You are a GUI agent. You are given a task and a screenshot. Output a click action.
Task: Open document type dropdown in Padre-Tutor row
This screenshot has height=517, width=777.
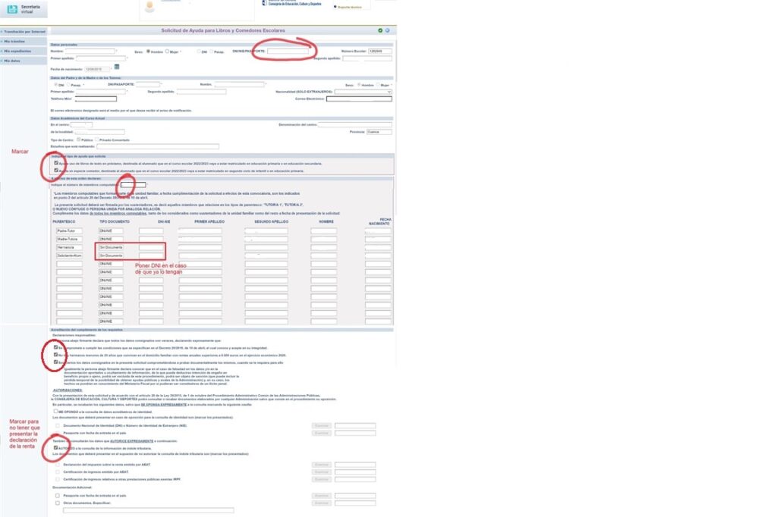tap(111, 230)
